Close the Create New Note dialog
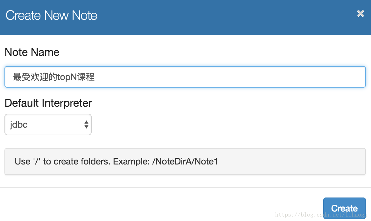 point(360,13)
